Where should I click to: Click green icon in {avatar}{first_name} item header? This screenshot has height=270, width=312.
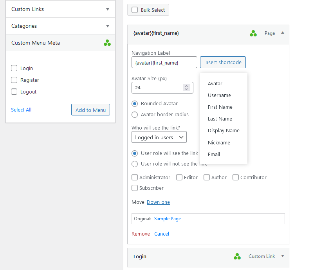(x=253, y=34)
